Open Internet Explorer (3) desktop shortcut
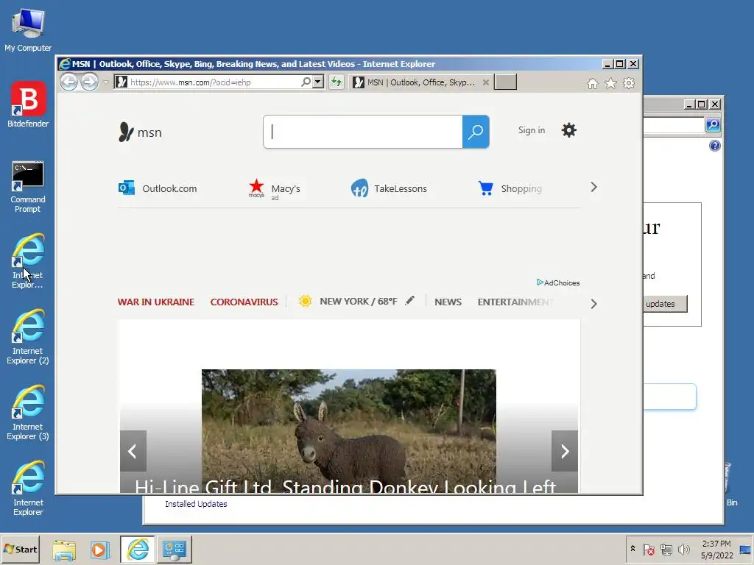754x565 pixels. click(28, 413)
